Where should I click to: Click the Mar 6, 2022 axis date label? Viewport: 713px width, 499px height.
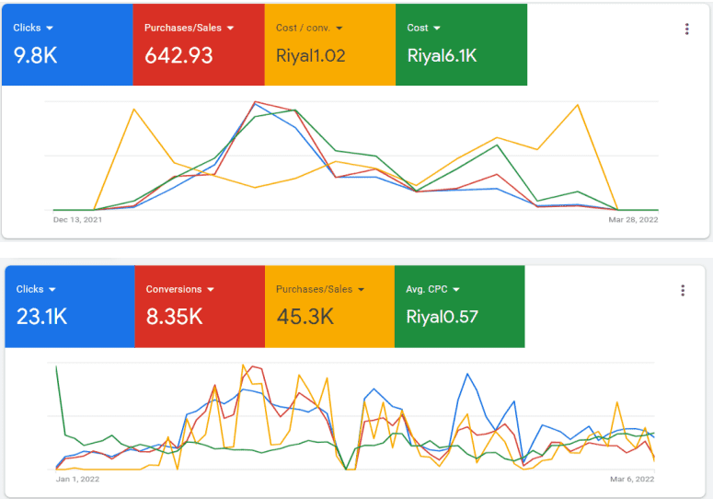point(632,479)
